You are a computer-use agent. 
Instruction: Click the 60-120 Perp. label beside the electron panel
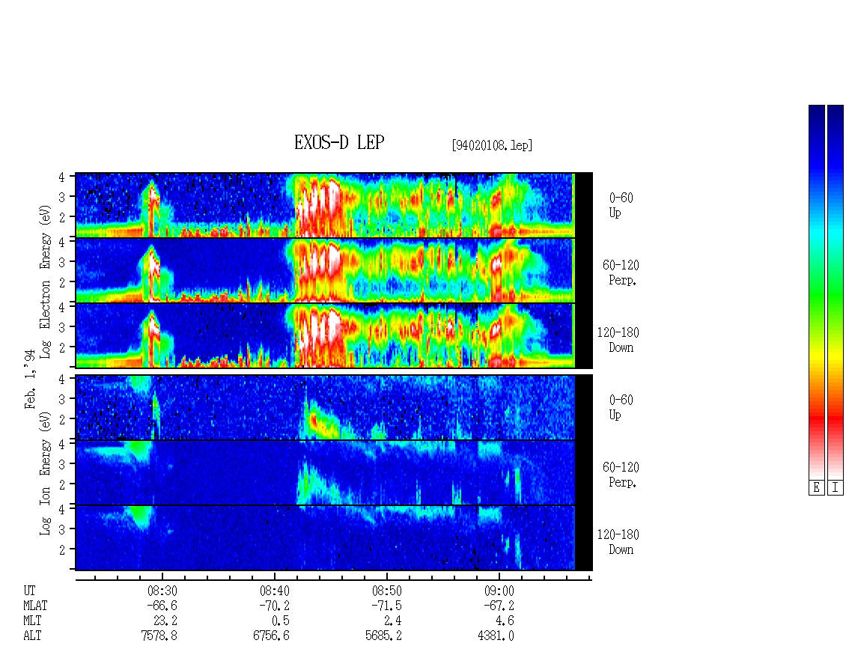(621, 272)
